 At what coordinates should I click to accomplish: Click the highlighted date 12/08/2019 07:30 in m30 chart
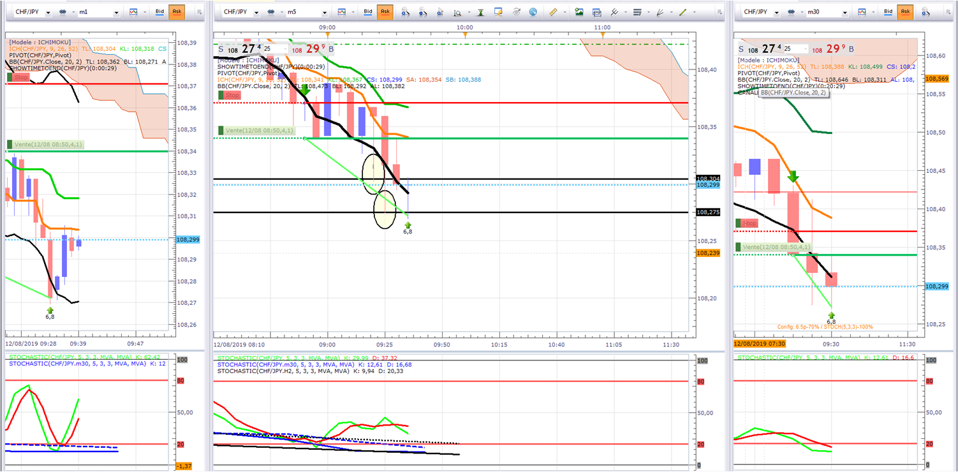(x=759, y=343)
